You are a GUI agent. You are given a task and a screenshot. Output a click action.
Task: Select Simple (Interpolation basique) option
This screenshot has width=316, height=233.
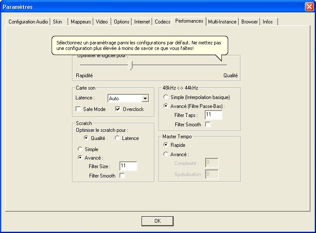(166, 97)
